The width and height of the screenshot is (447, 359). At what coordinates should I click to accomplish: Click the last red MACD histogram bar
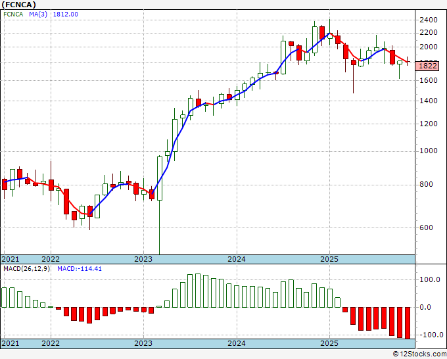tap(408, 323)
